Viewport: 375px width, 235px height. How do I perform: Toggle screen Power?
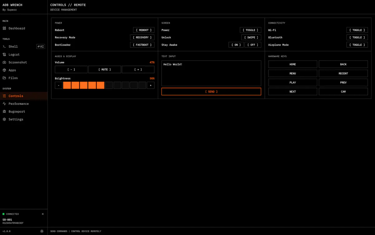(251, 30)
